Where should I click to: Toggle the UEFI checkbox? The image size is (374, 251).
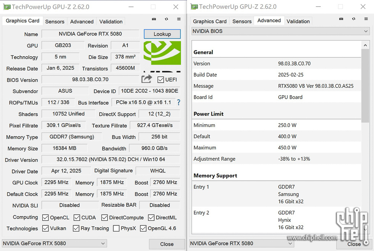click(161, 80)
